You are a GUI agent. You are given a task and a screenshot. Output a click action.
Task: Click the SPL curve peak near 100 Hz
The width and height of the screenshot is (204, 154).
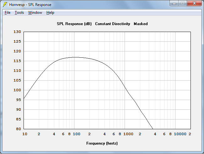point(75,57)
